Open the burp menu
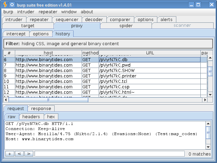Image resolution: width=217 pixels, height=163 pixels. coord(8,12)
